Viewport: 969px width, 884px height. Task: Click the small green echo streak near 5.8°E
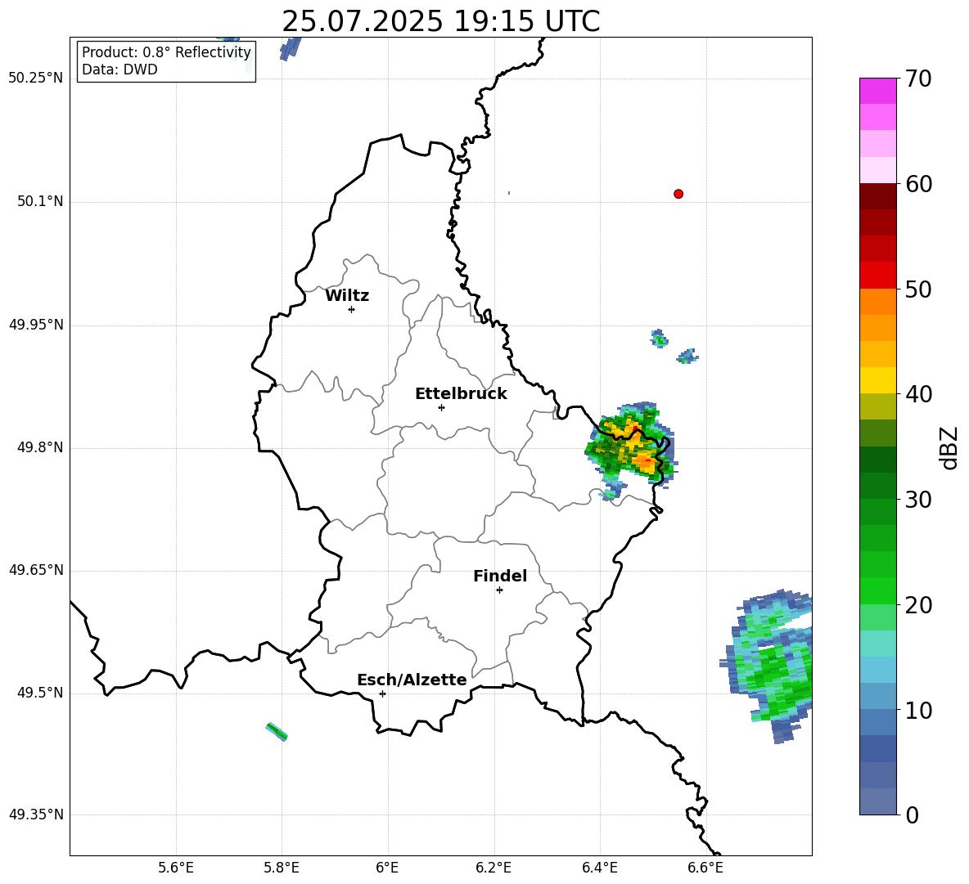click(277, 732)
